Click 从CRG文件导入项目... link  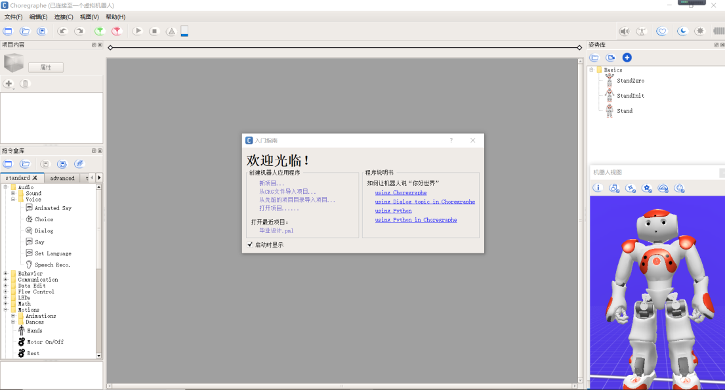[x=287, y=192]
